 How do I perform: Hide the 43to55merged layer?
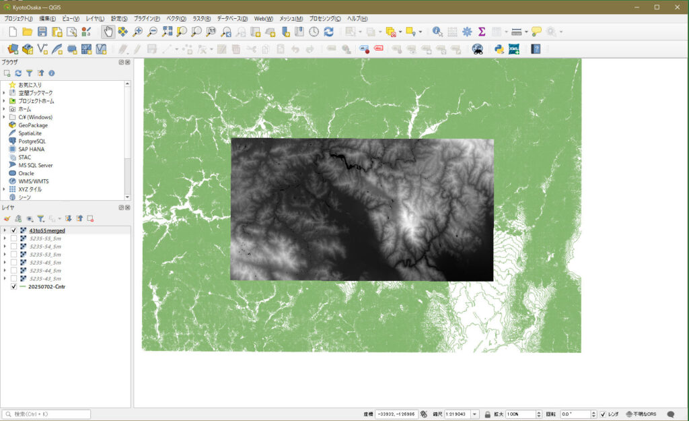[14, 230]
